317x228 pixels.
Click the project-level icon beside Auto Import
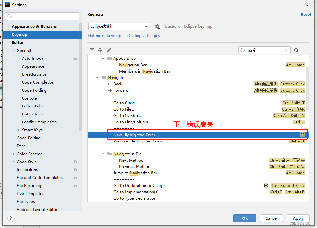point(75,59)
